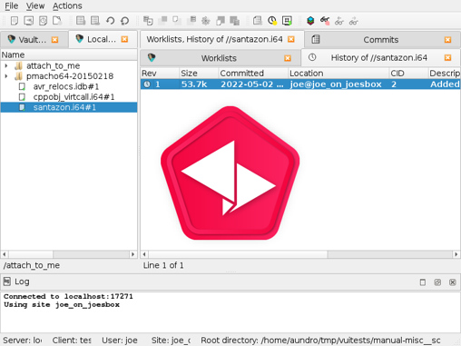Image resolution: width=461 pixels, height=346 pixels.
Task: Click the clock icon in revision 1 row
Action: point(147,84)
